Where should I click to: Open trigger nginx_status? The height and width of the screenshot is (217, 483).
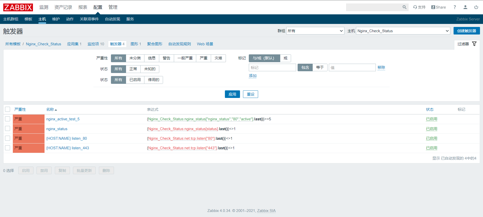point(57,129)
